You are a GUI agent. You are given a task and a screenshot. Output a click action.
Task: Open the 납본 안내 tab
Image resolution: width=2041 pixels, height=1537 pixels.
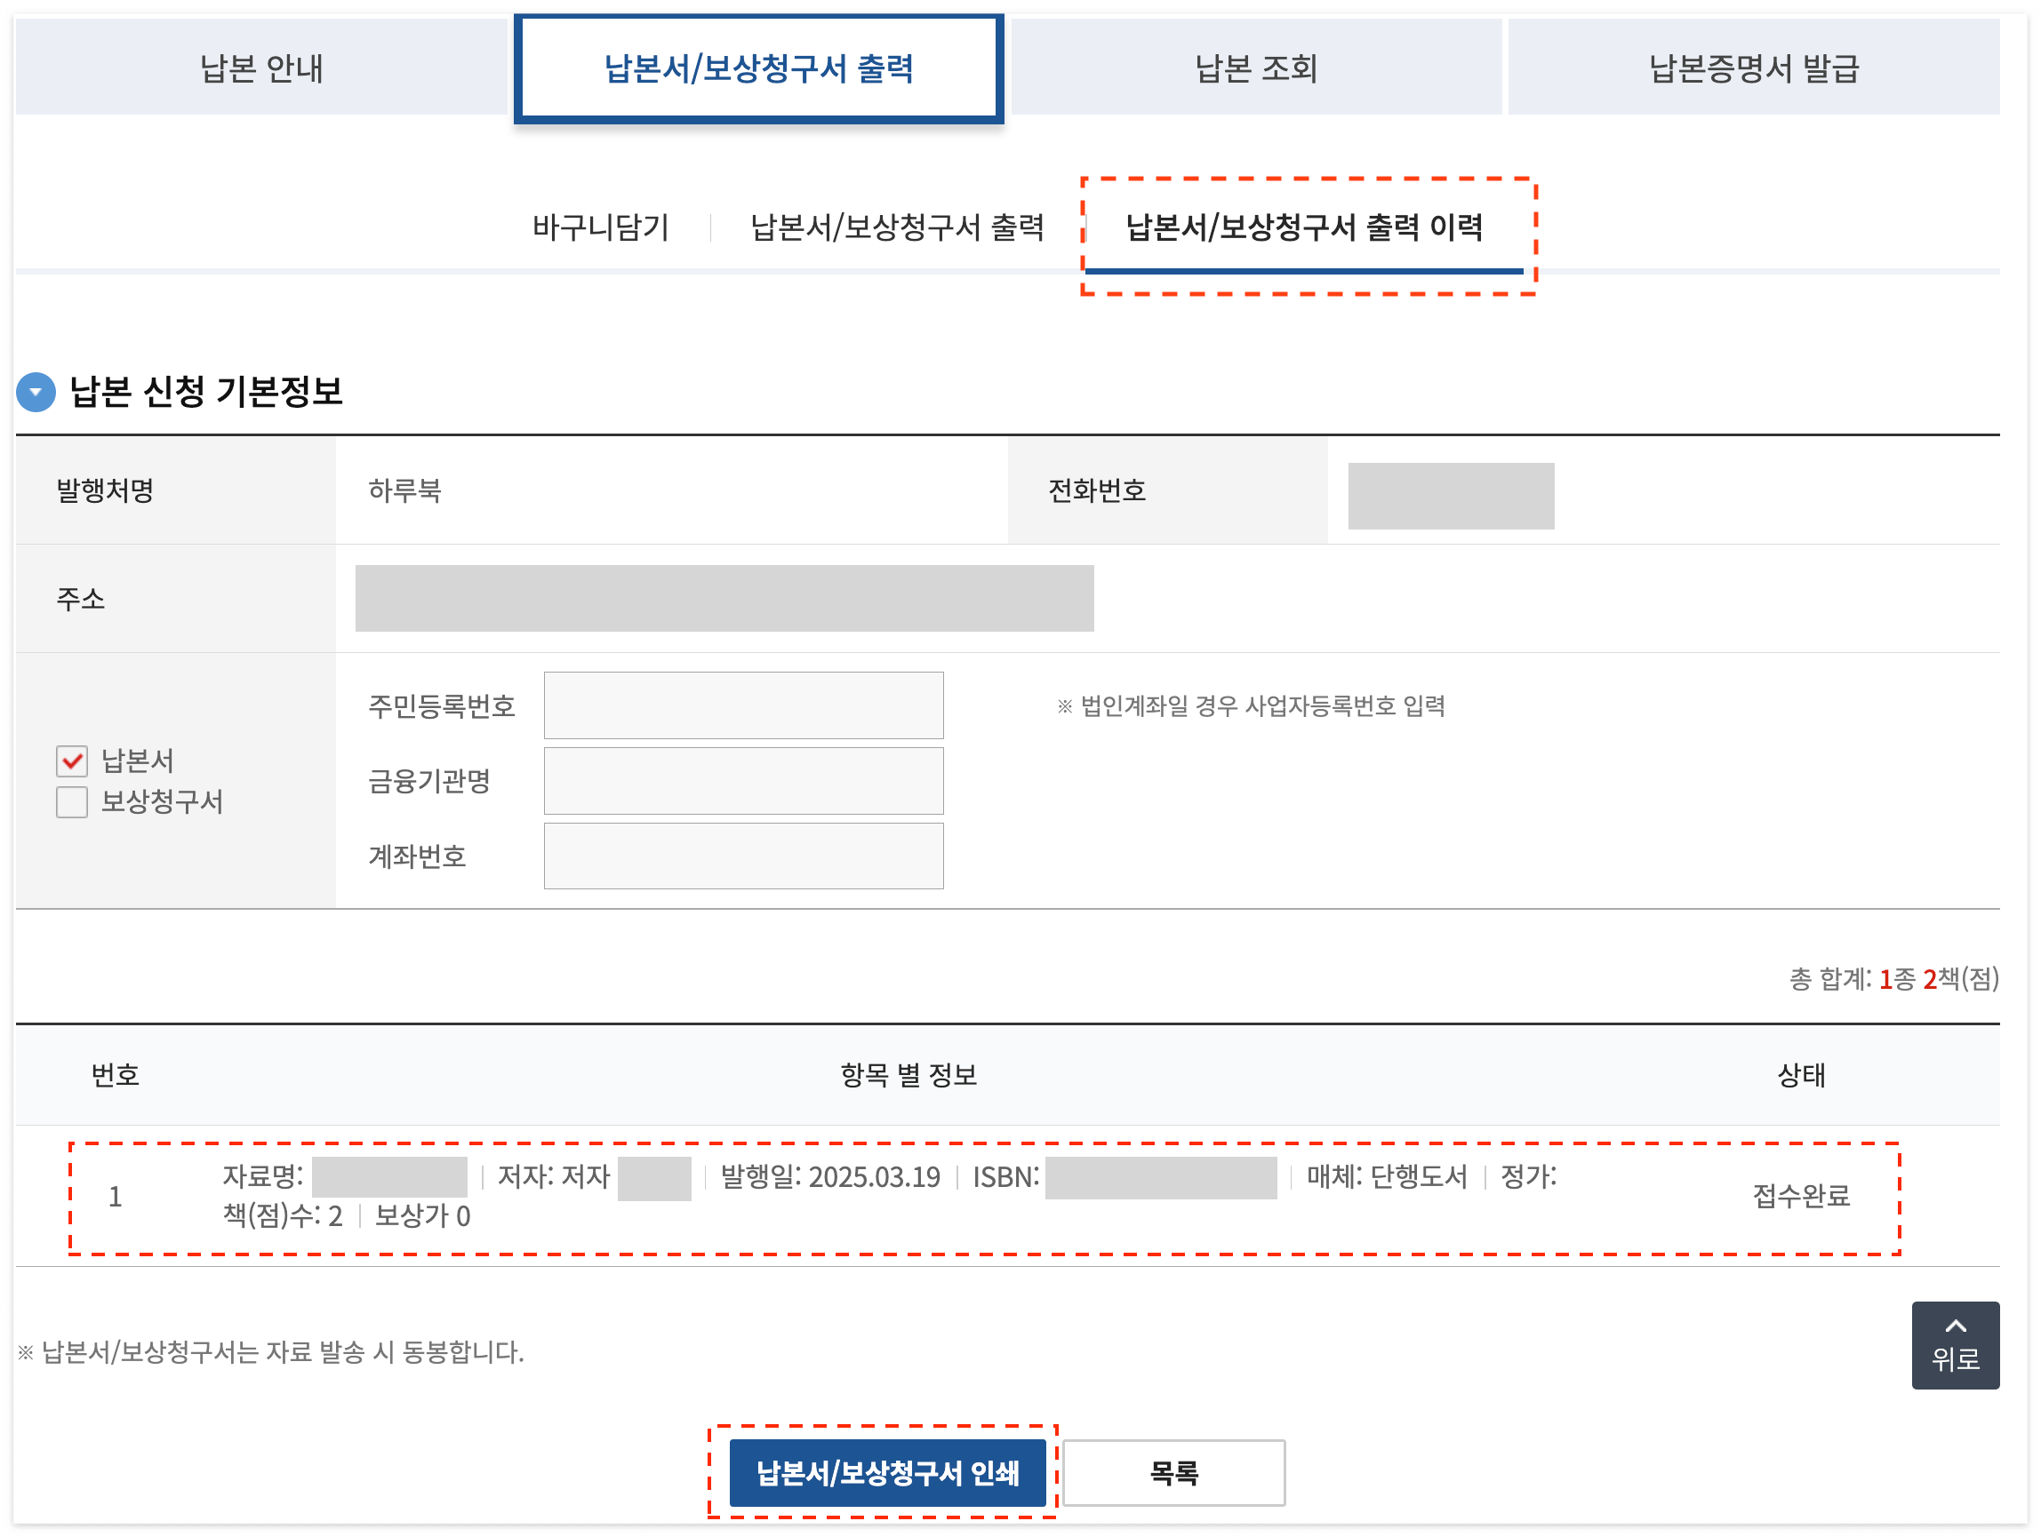tap(262, 68)
